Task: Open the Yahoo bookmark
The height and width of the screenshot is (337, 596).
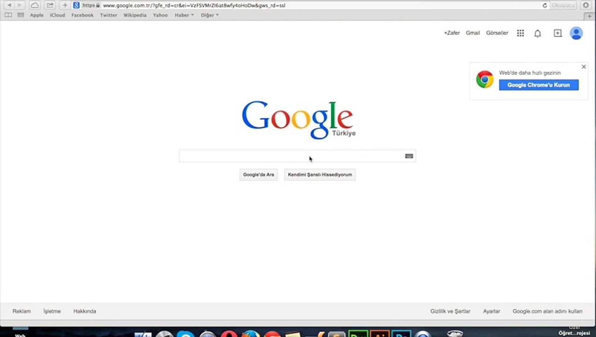Action: tap(160, 15)
